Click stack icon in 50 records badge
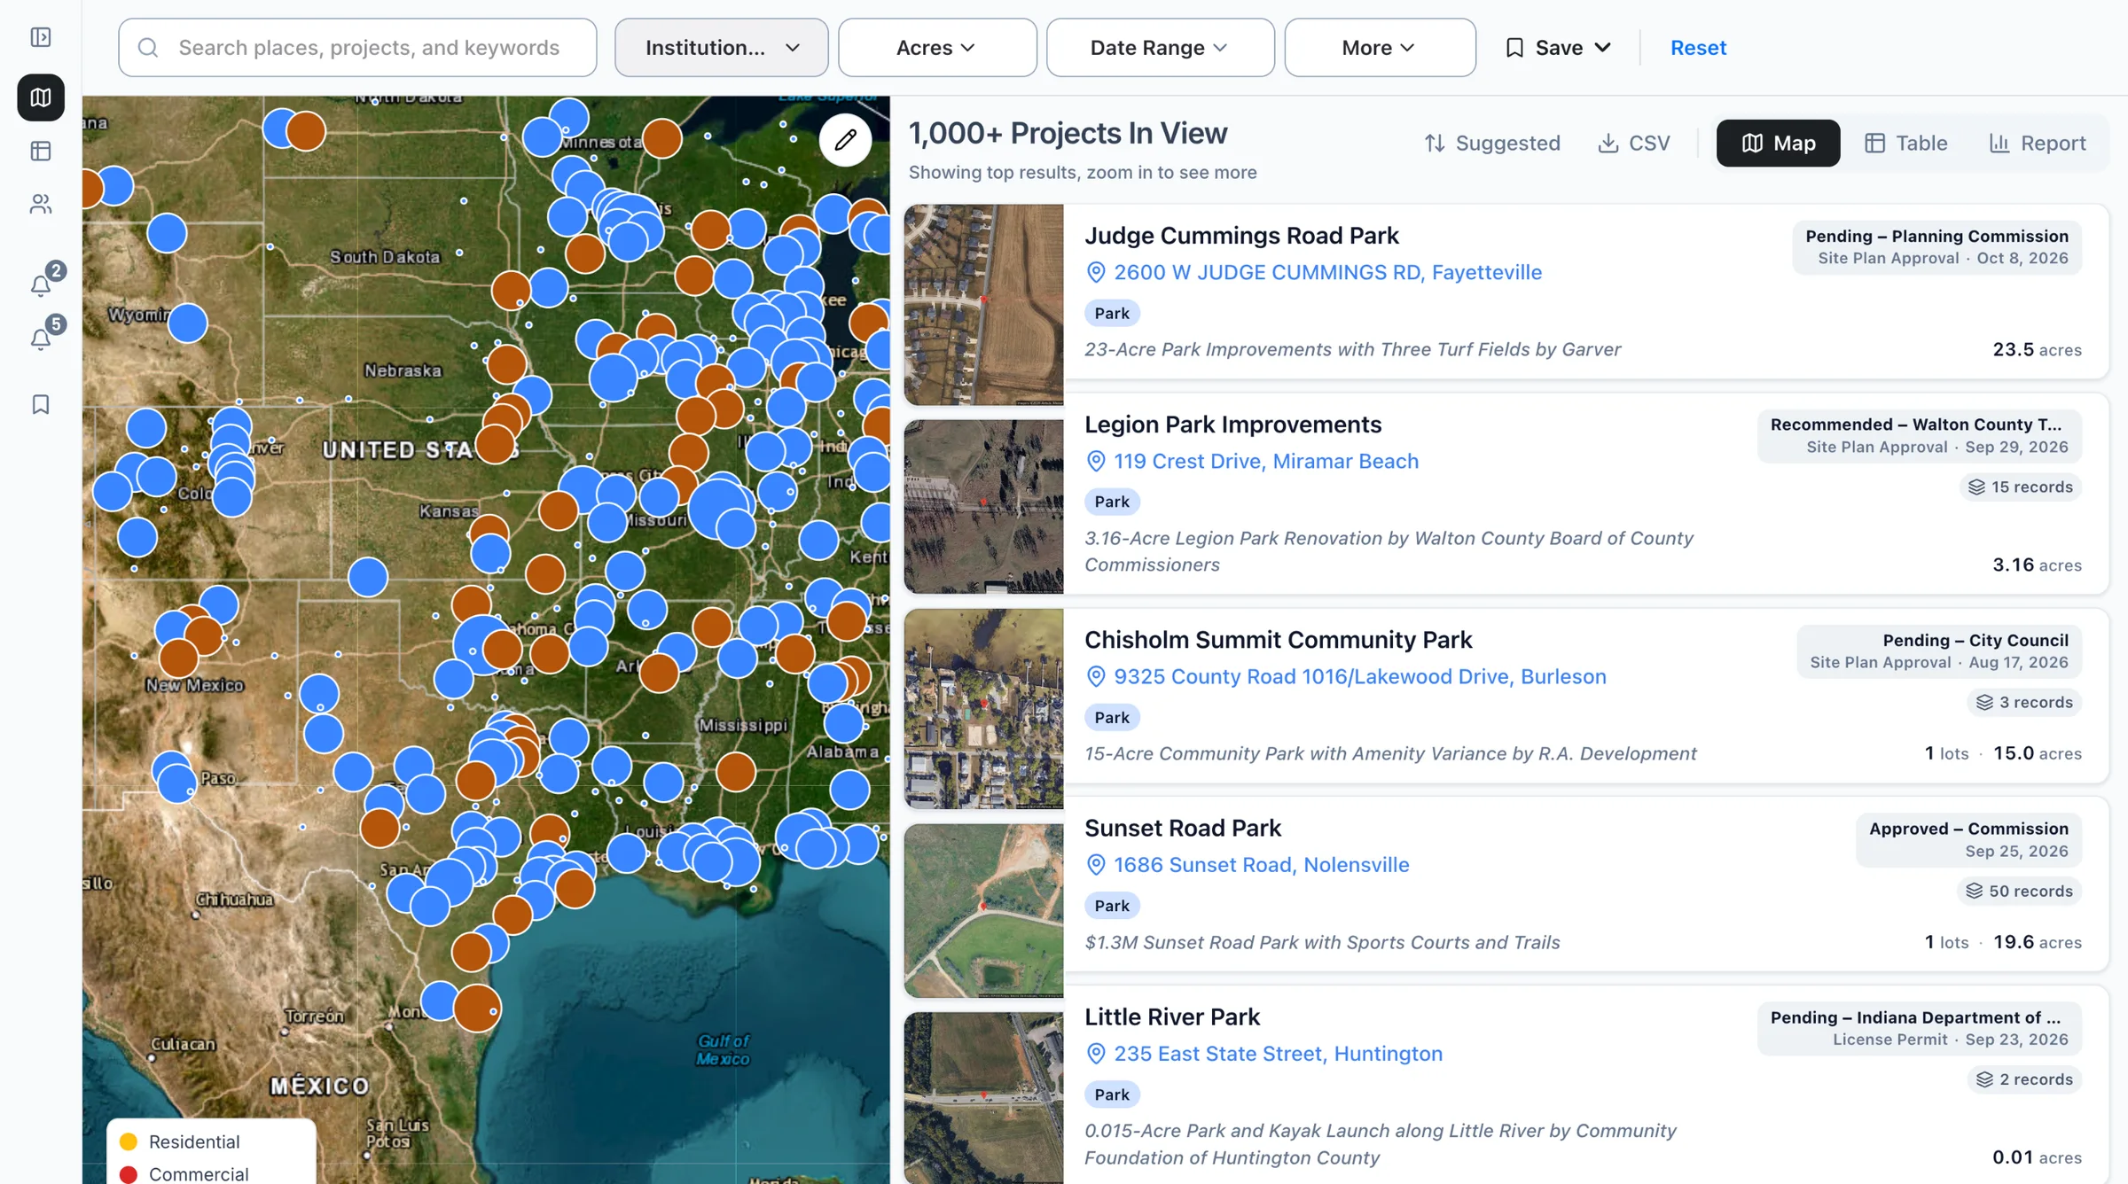The width and height of the screenshot is (2128, 1184). pyautogui.click(x=1974, y=892)
